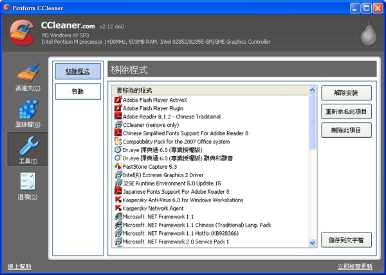Image resolution: width=386 pixels, height=275 pixels.
Task: Click Dr.eye 辭典和辭書 entry icon
Action: [x=118, y=158]
